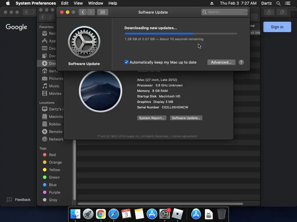The height and width of the screenshot is (222, 297).
Task: Click the update download progress bar
Action: click(x=181, y=34)
